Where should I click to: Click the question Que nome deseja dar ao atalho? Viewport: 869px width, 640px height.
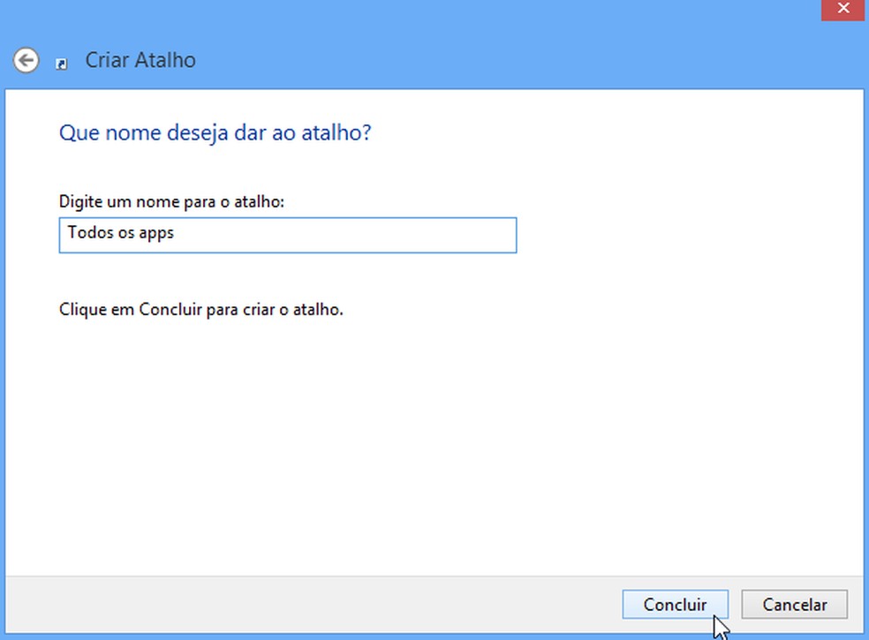215,132
